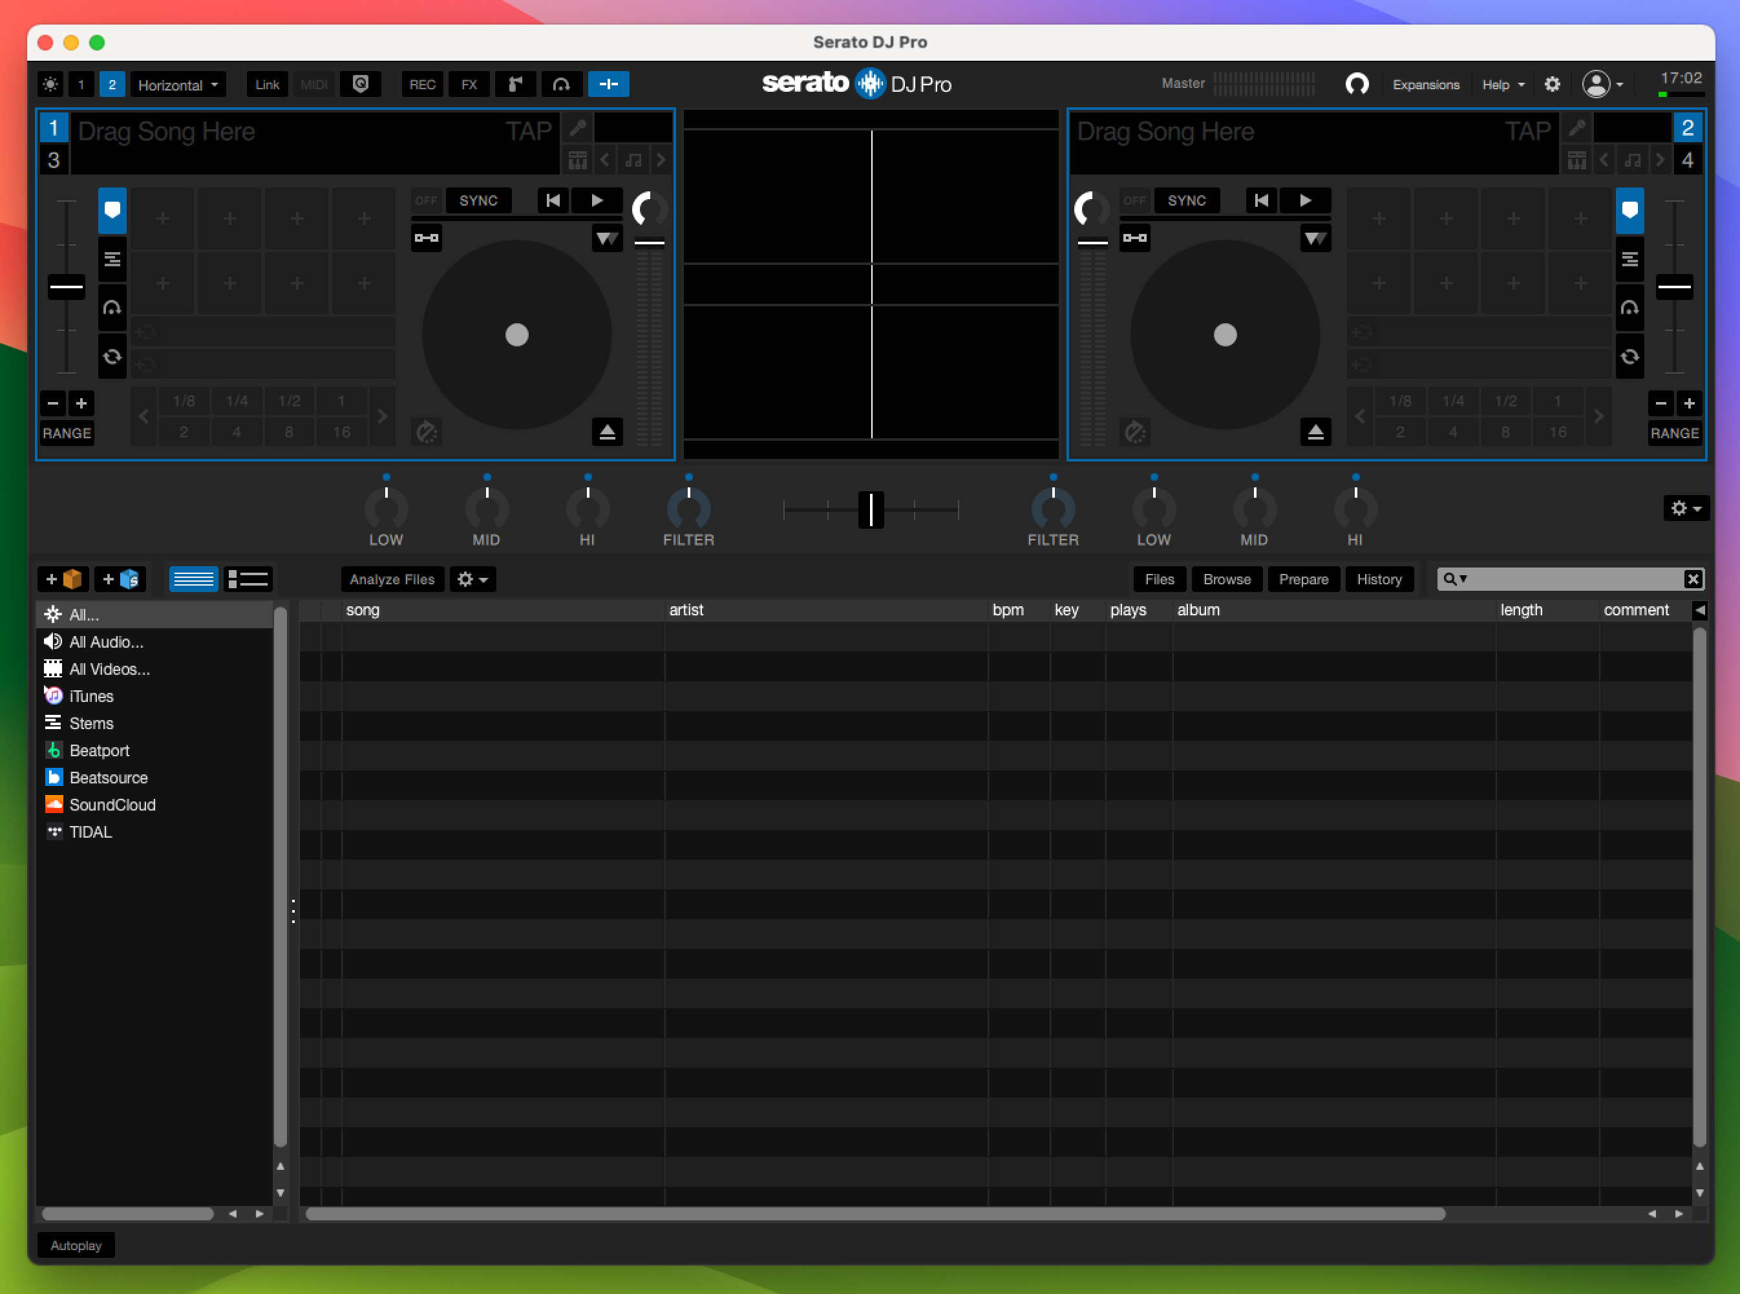Open the settings gear menu

1551,85
